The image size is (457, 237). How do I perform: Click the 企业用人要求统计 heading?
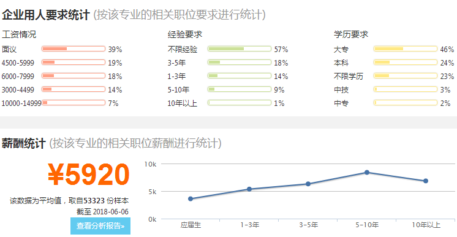45,15
